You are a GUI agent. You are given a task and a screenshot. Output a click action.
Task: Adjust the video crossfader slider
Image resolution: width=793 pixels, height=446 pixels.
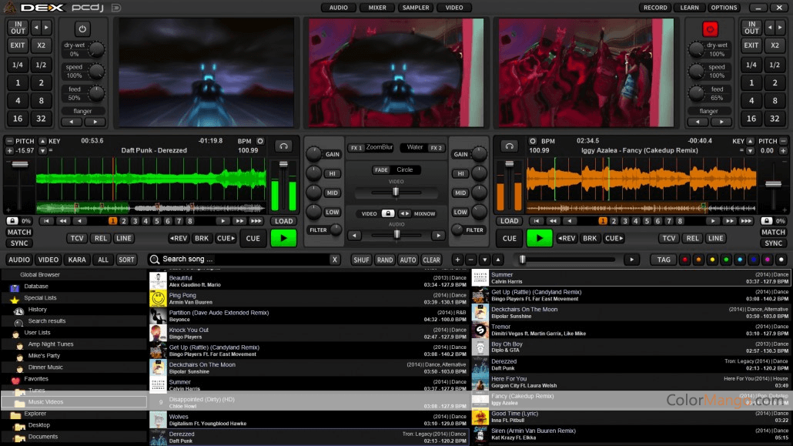(396, 191)
